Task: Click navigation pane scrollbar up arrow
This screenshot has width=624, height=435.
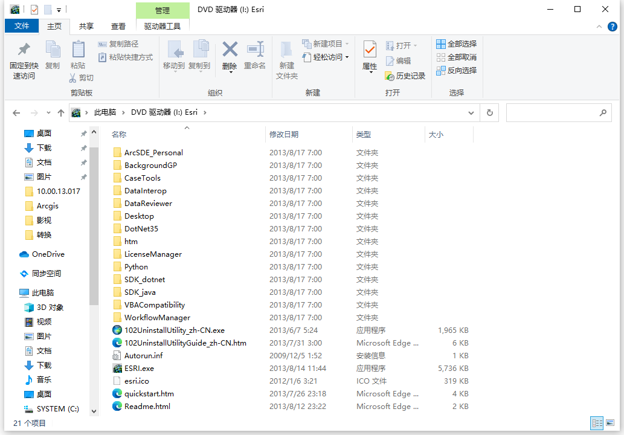Action: (94, 132)
